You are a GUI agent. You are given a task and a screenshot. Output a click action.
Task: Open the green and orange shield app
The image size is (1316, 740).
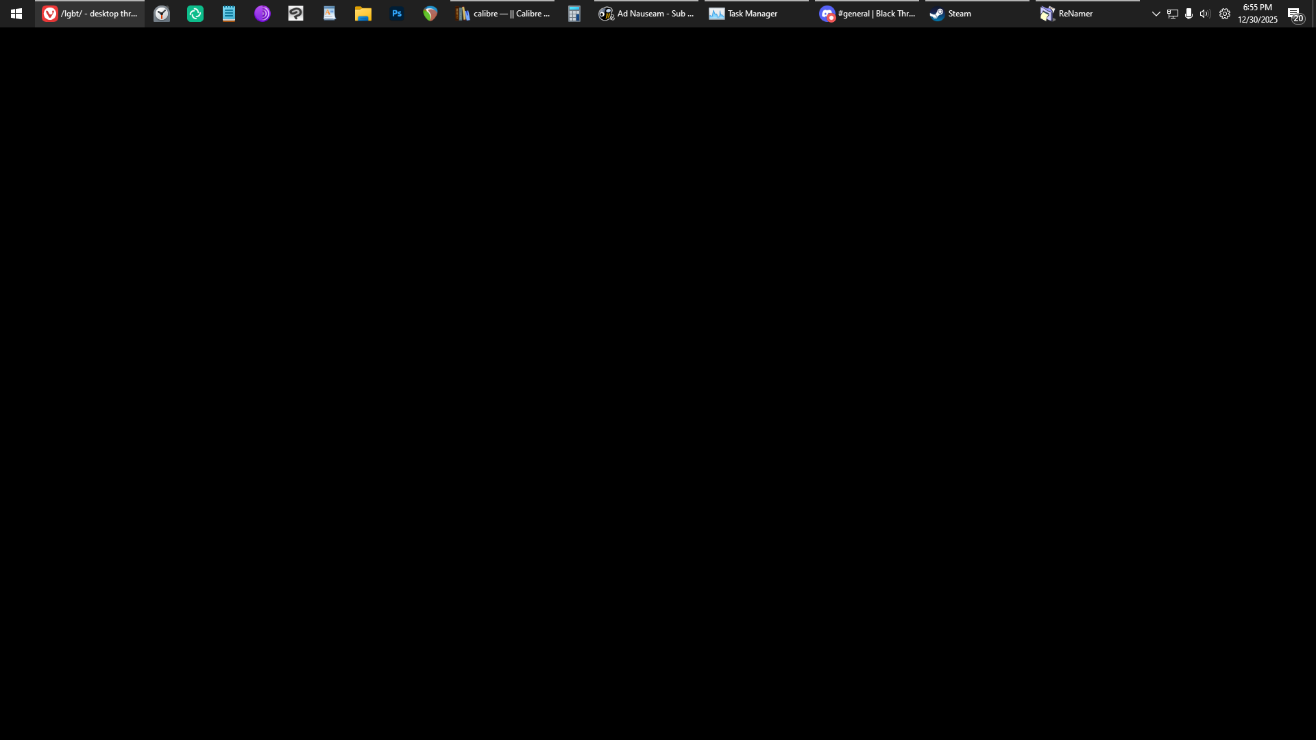point(430,14)
